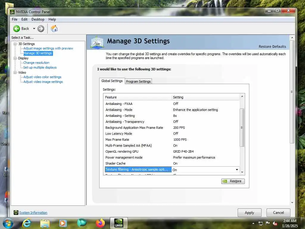Click 'Enhance the application setting' value
The height and width of the screenshot is (229, 305).
pos(195,110)
